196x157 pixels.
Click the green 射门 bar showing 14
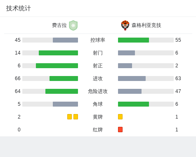coord(58,53)
